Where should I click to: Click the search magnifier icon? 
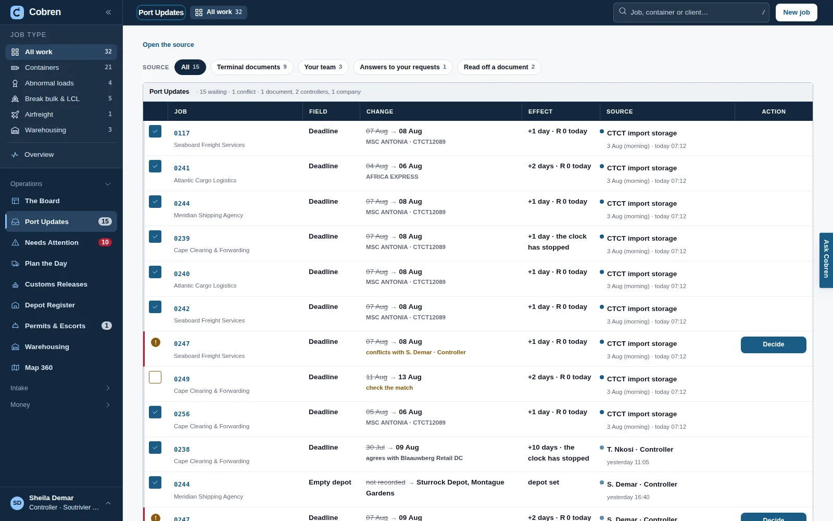[623, 11]
